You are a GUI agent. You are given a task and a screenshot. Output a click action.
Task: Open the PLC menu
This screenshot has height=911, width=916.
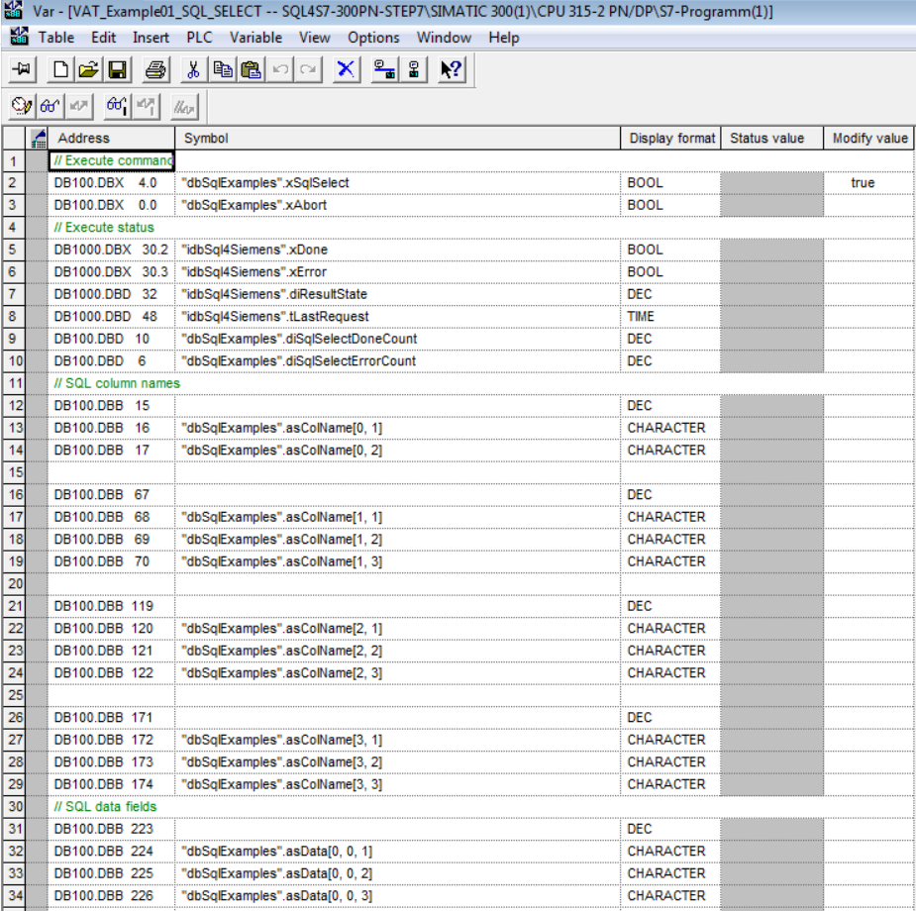point(199,38)
